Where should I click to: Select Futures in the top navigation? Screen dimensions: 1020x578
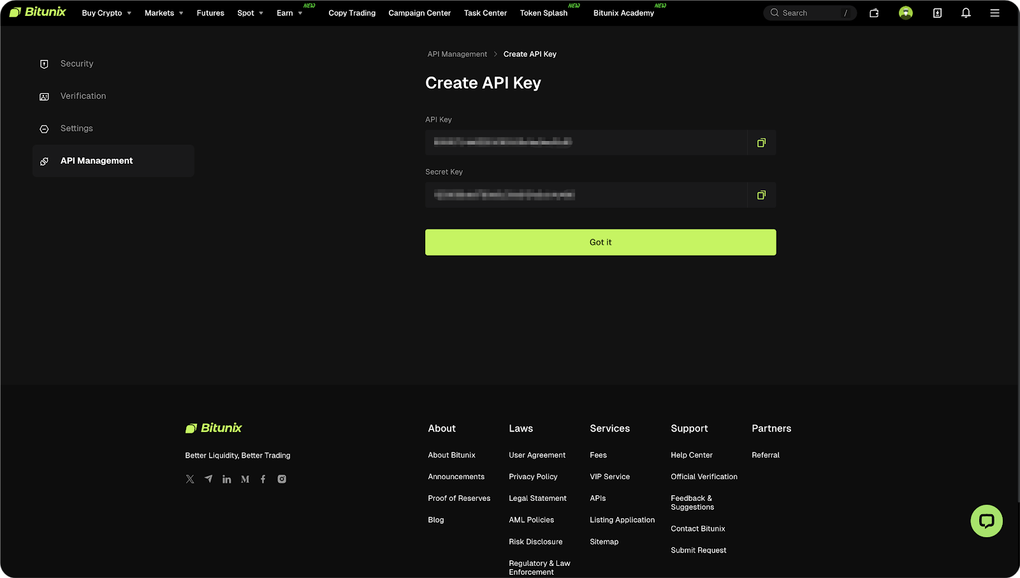210,13
